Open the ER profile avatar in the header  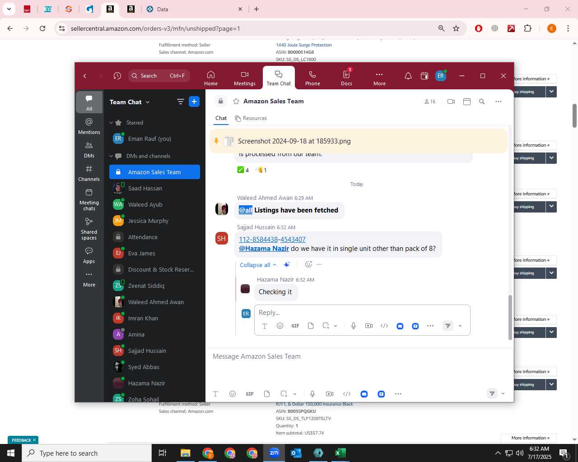441,76
